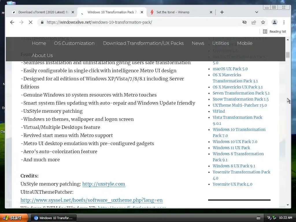296x222 pixels.
Task: Go back to the previous page
Action: (12, 22)
